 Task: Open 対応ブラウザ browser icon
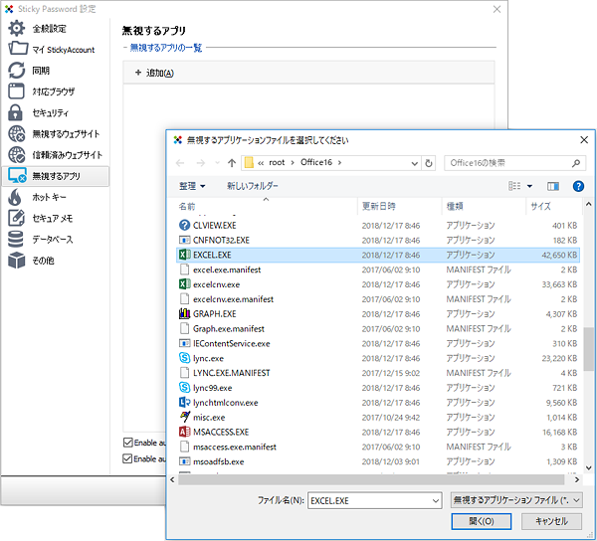click(x=16, y=91)
